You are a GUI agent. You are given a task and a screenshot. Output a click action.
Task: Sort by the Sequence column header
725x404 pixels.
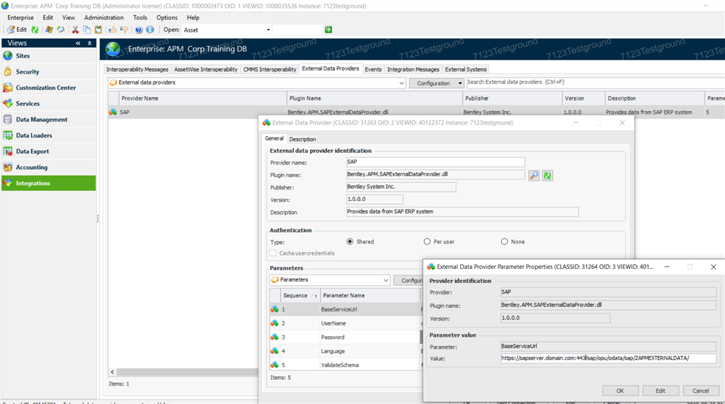pos(299,295)
